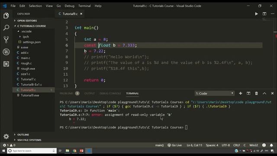Screen dimensions: 277x156
Task: Open the terminal selector dropdown '1: Code'
Action: click(x=215, y=94)
